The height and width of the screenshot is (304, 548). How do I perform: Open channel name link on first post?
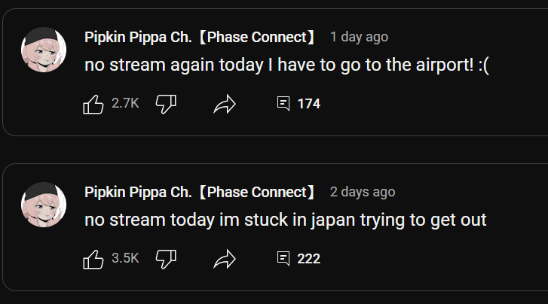pyautogui.click(x=200, y=37)
